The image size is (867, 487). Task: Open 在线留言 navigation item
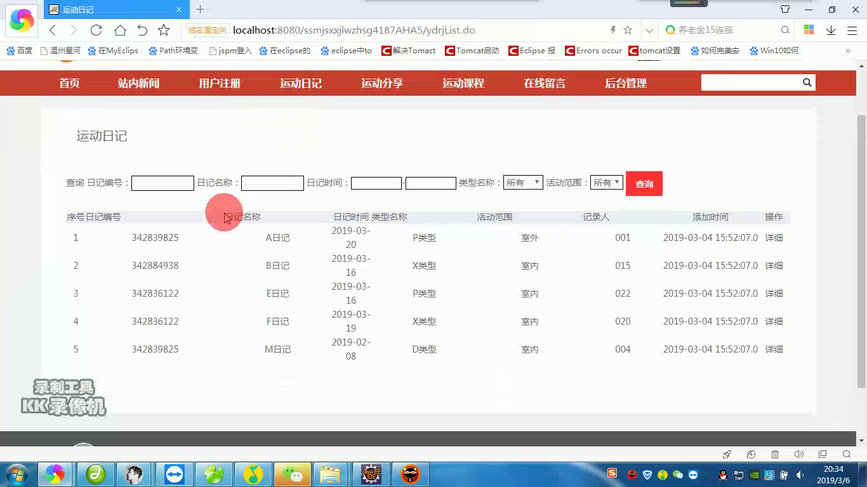point(545,83)
